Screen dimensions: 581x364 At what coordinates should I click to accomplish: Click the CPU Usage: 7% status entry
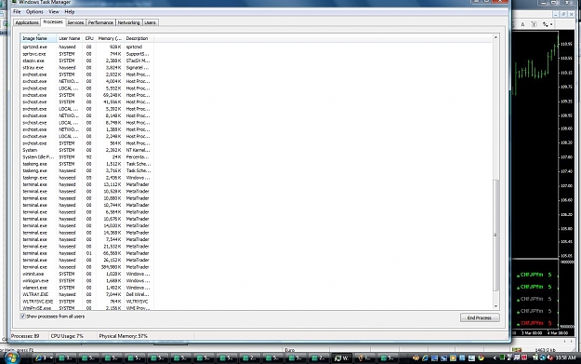(x=67, y=336)
